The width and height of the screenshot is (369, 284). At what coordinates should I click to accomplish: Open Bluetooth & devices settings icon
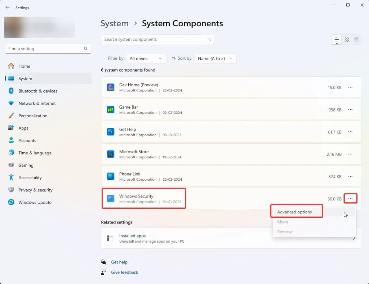pyautogui.click(x=11, y=91)
